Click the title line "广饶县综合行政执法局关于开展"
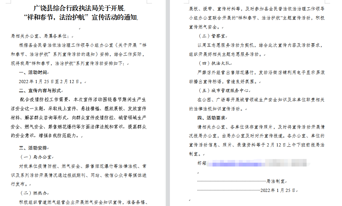Screen dimensions: 342x206 pyautogui.click(x=79, y=8)
